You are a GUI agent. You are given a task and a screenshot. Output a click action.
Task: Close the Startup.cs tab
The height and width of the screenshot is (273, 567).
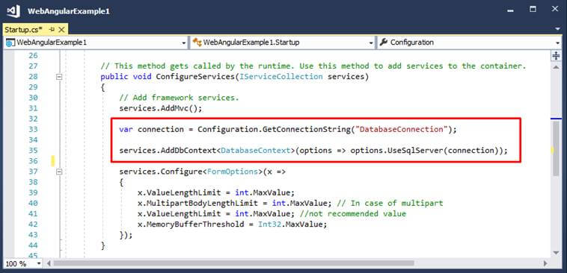click(62, 30)
